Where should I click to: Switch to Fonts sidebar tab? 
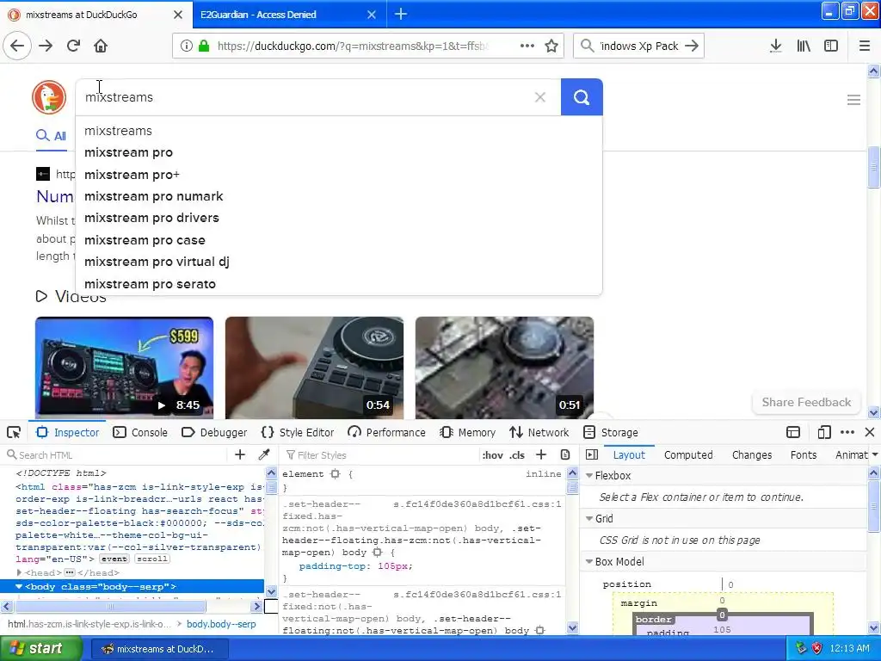tap(804, 454)
